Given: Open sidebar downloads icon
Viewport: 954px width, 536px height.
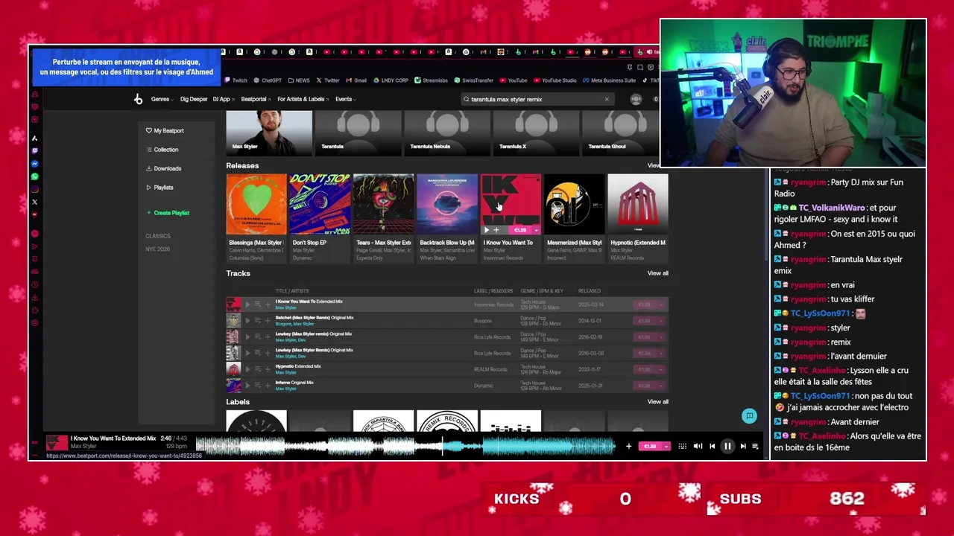Looking at the screenshot, I should pyautogui.click(x=34, y=298).
